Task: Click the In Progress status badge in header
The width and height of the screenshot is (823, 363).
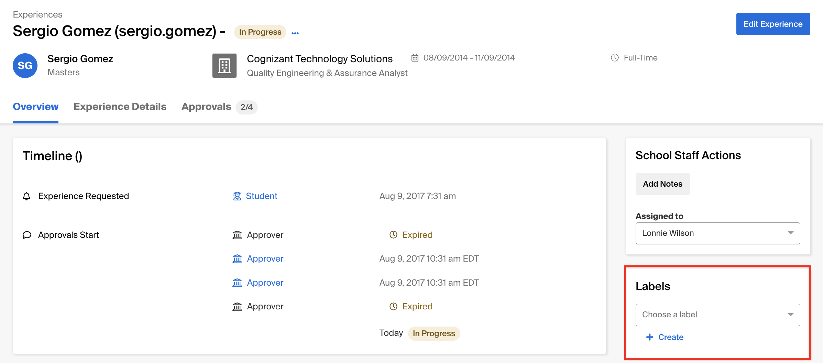Action: tap(260, 32)
